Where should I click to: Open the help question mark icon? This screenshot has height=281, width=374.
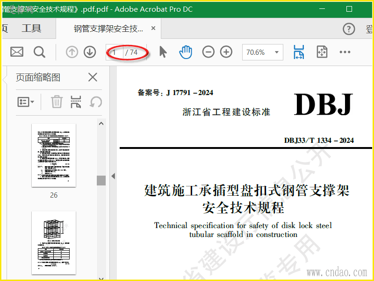349,29
